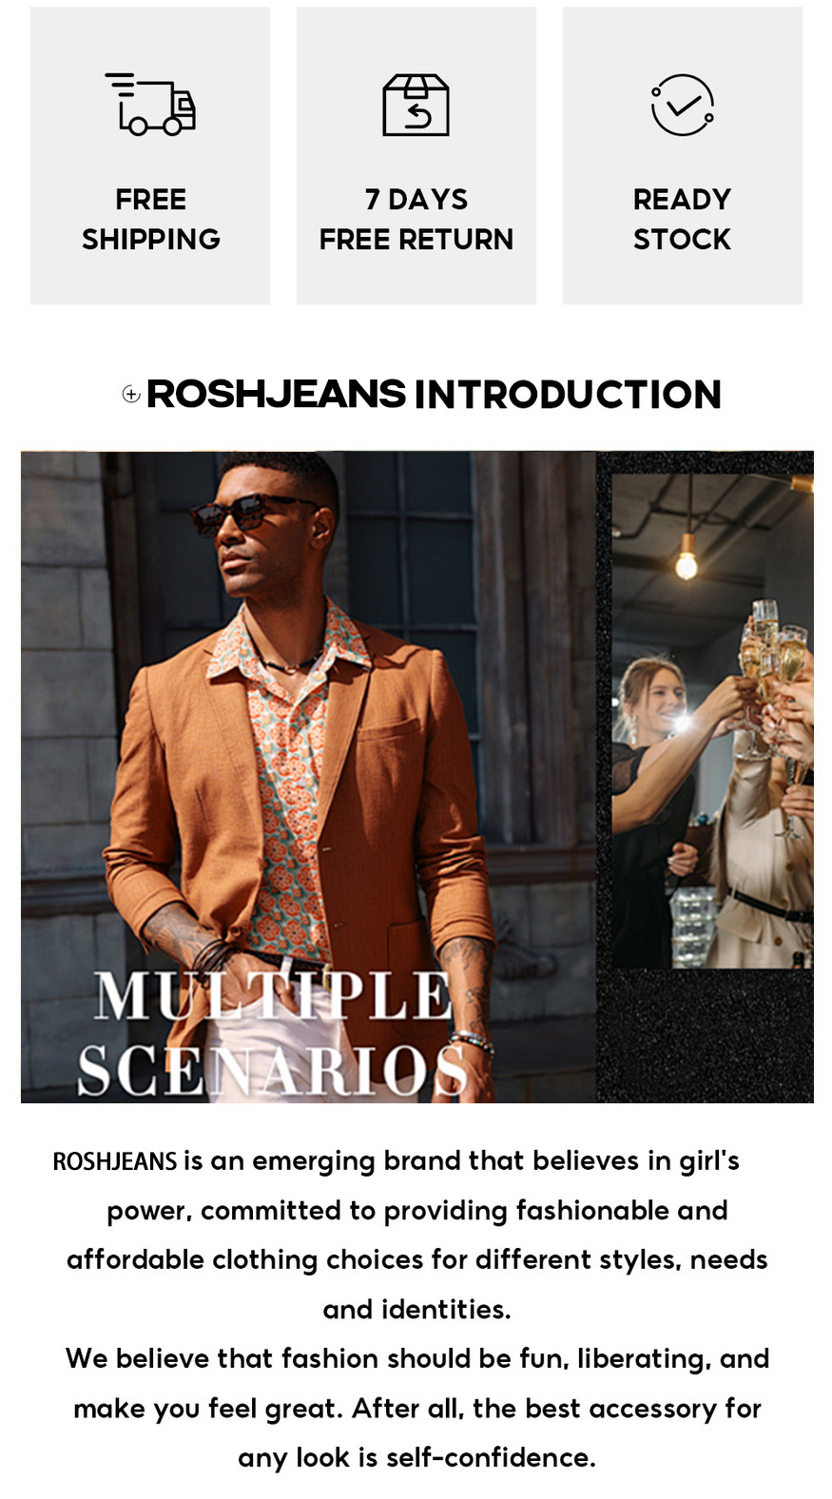
Task: Select the READY STOCK text
Action: pos(683,219)
